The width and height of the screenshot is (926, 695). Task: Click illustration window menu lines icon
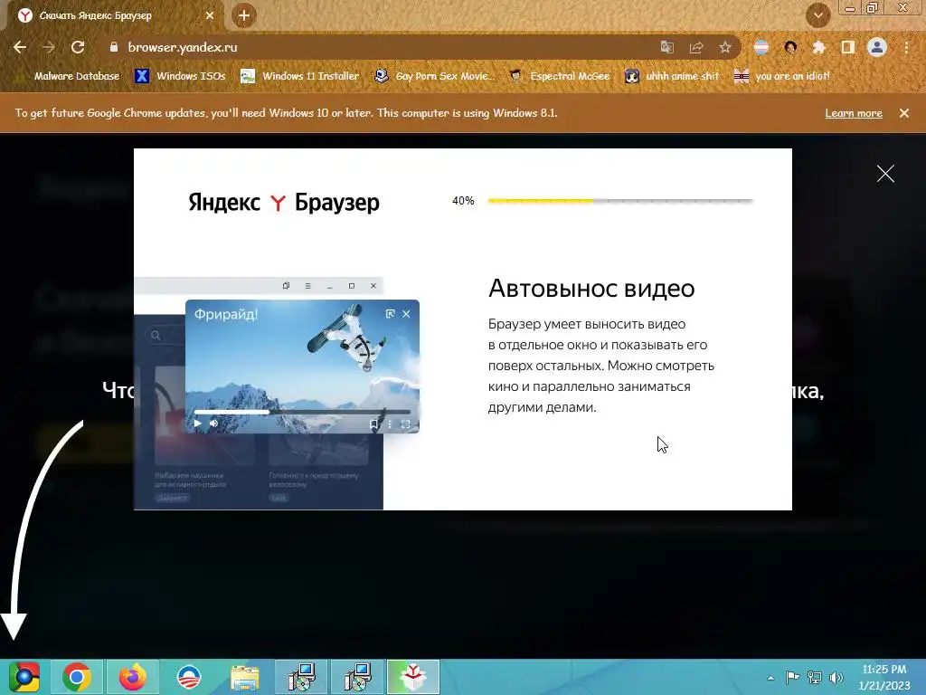click(x=307, y=285)
